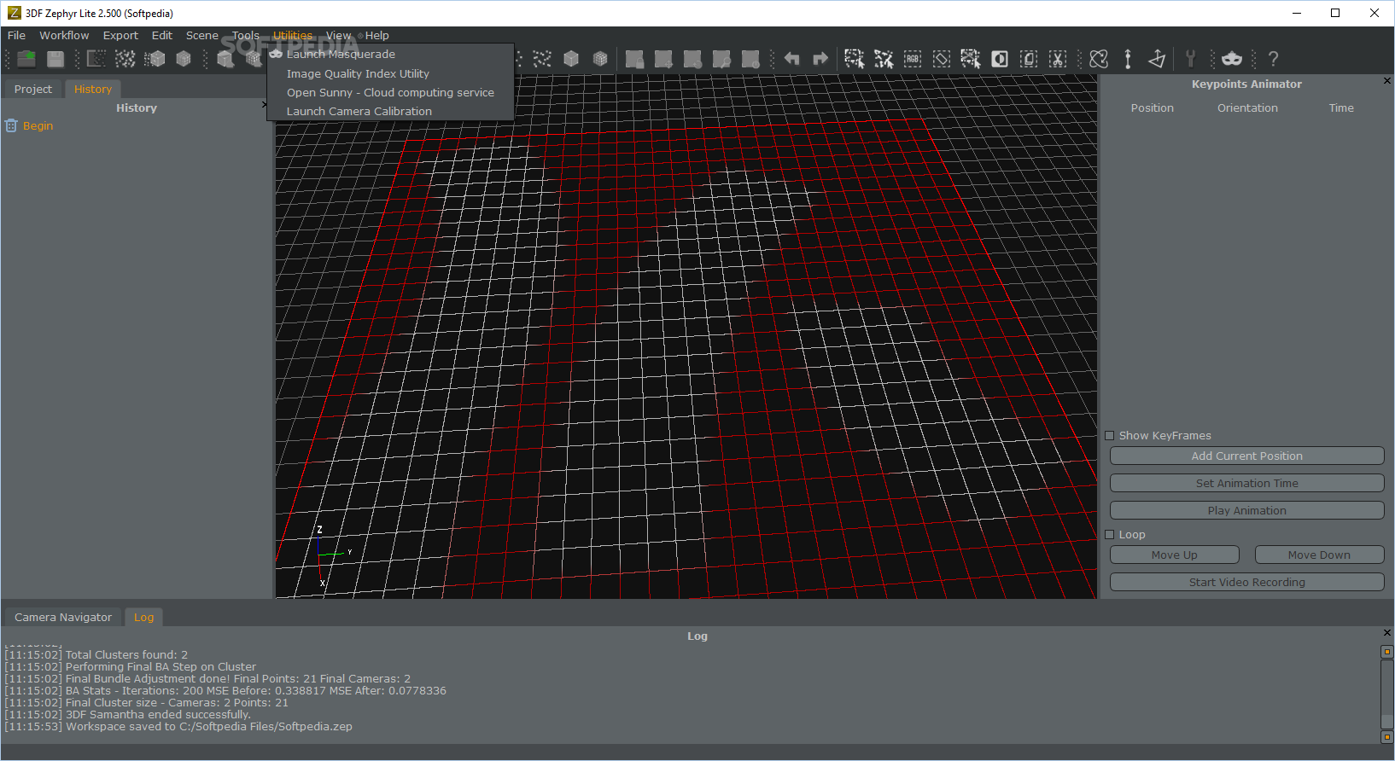Click the solid cube view icon
The width and height of the screenshot is (1395, 761).
pyautogui.click(x=571, y=59)
